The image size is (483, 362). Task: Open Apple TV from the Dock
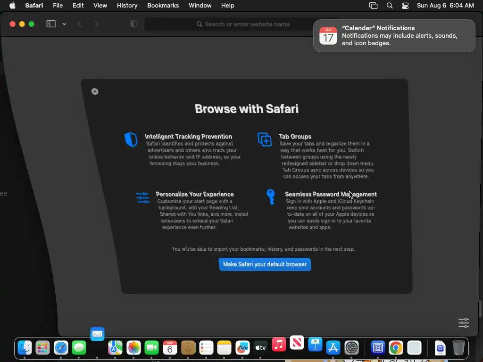[x=260, y=348]
